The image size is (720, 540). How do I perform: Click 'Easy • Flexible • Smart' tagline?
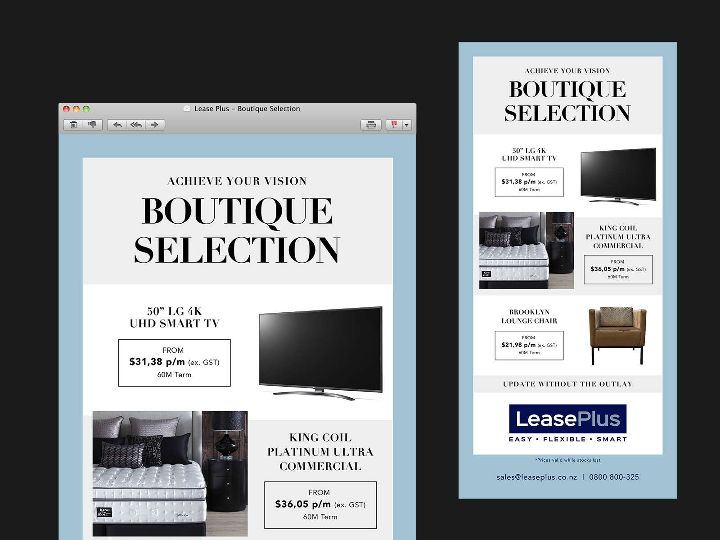(x=568, y=439)
